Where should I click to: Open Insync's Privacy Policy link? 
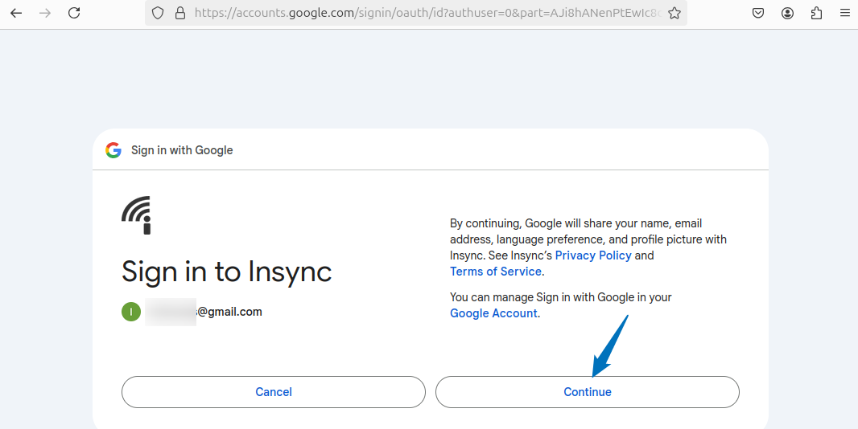point(593,255)
